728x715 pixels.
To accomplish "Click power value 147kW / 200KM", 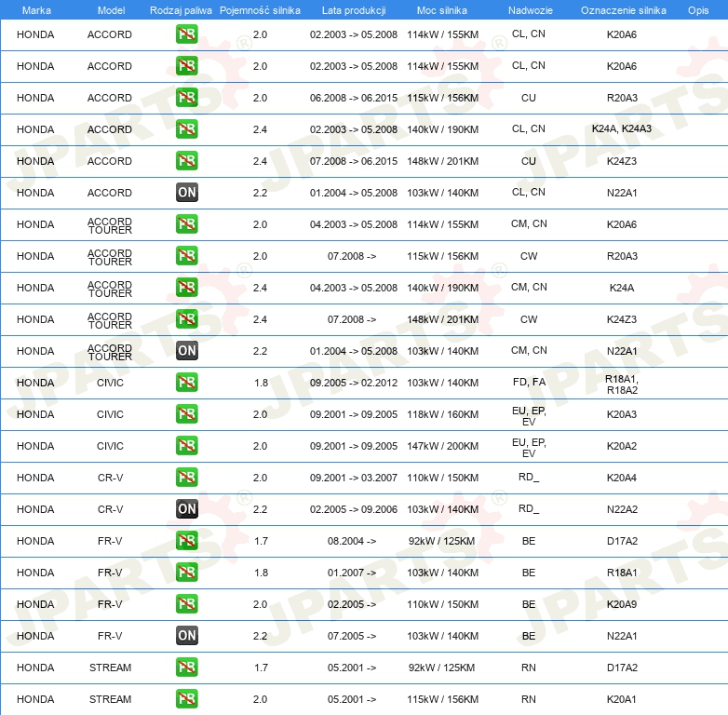I will click(442, 446).
